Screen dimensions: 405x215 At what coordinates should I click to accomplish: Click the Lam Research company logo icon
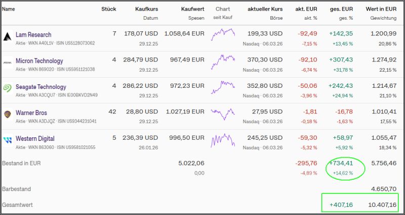pos(8,37)
